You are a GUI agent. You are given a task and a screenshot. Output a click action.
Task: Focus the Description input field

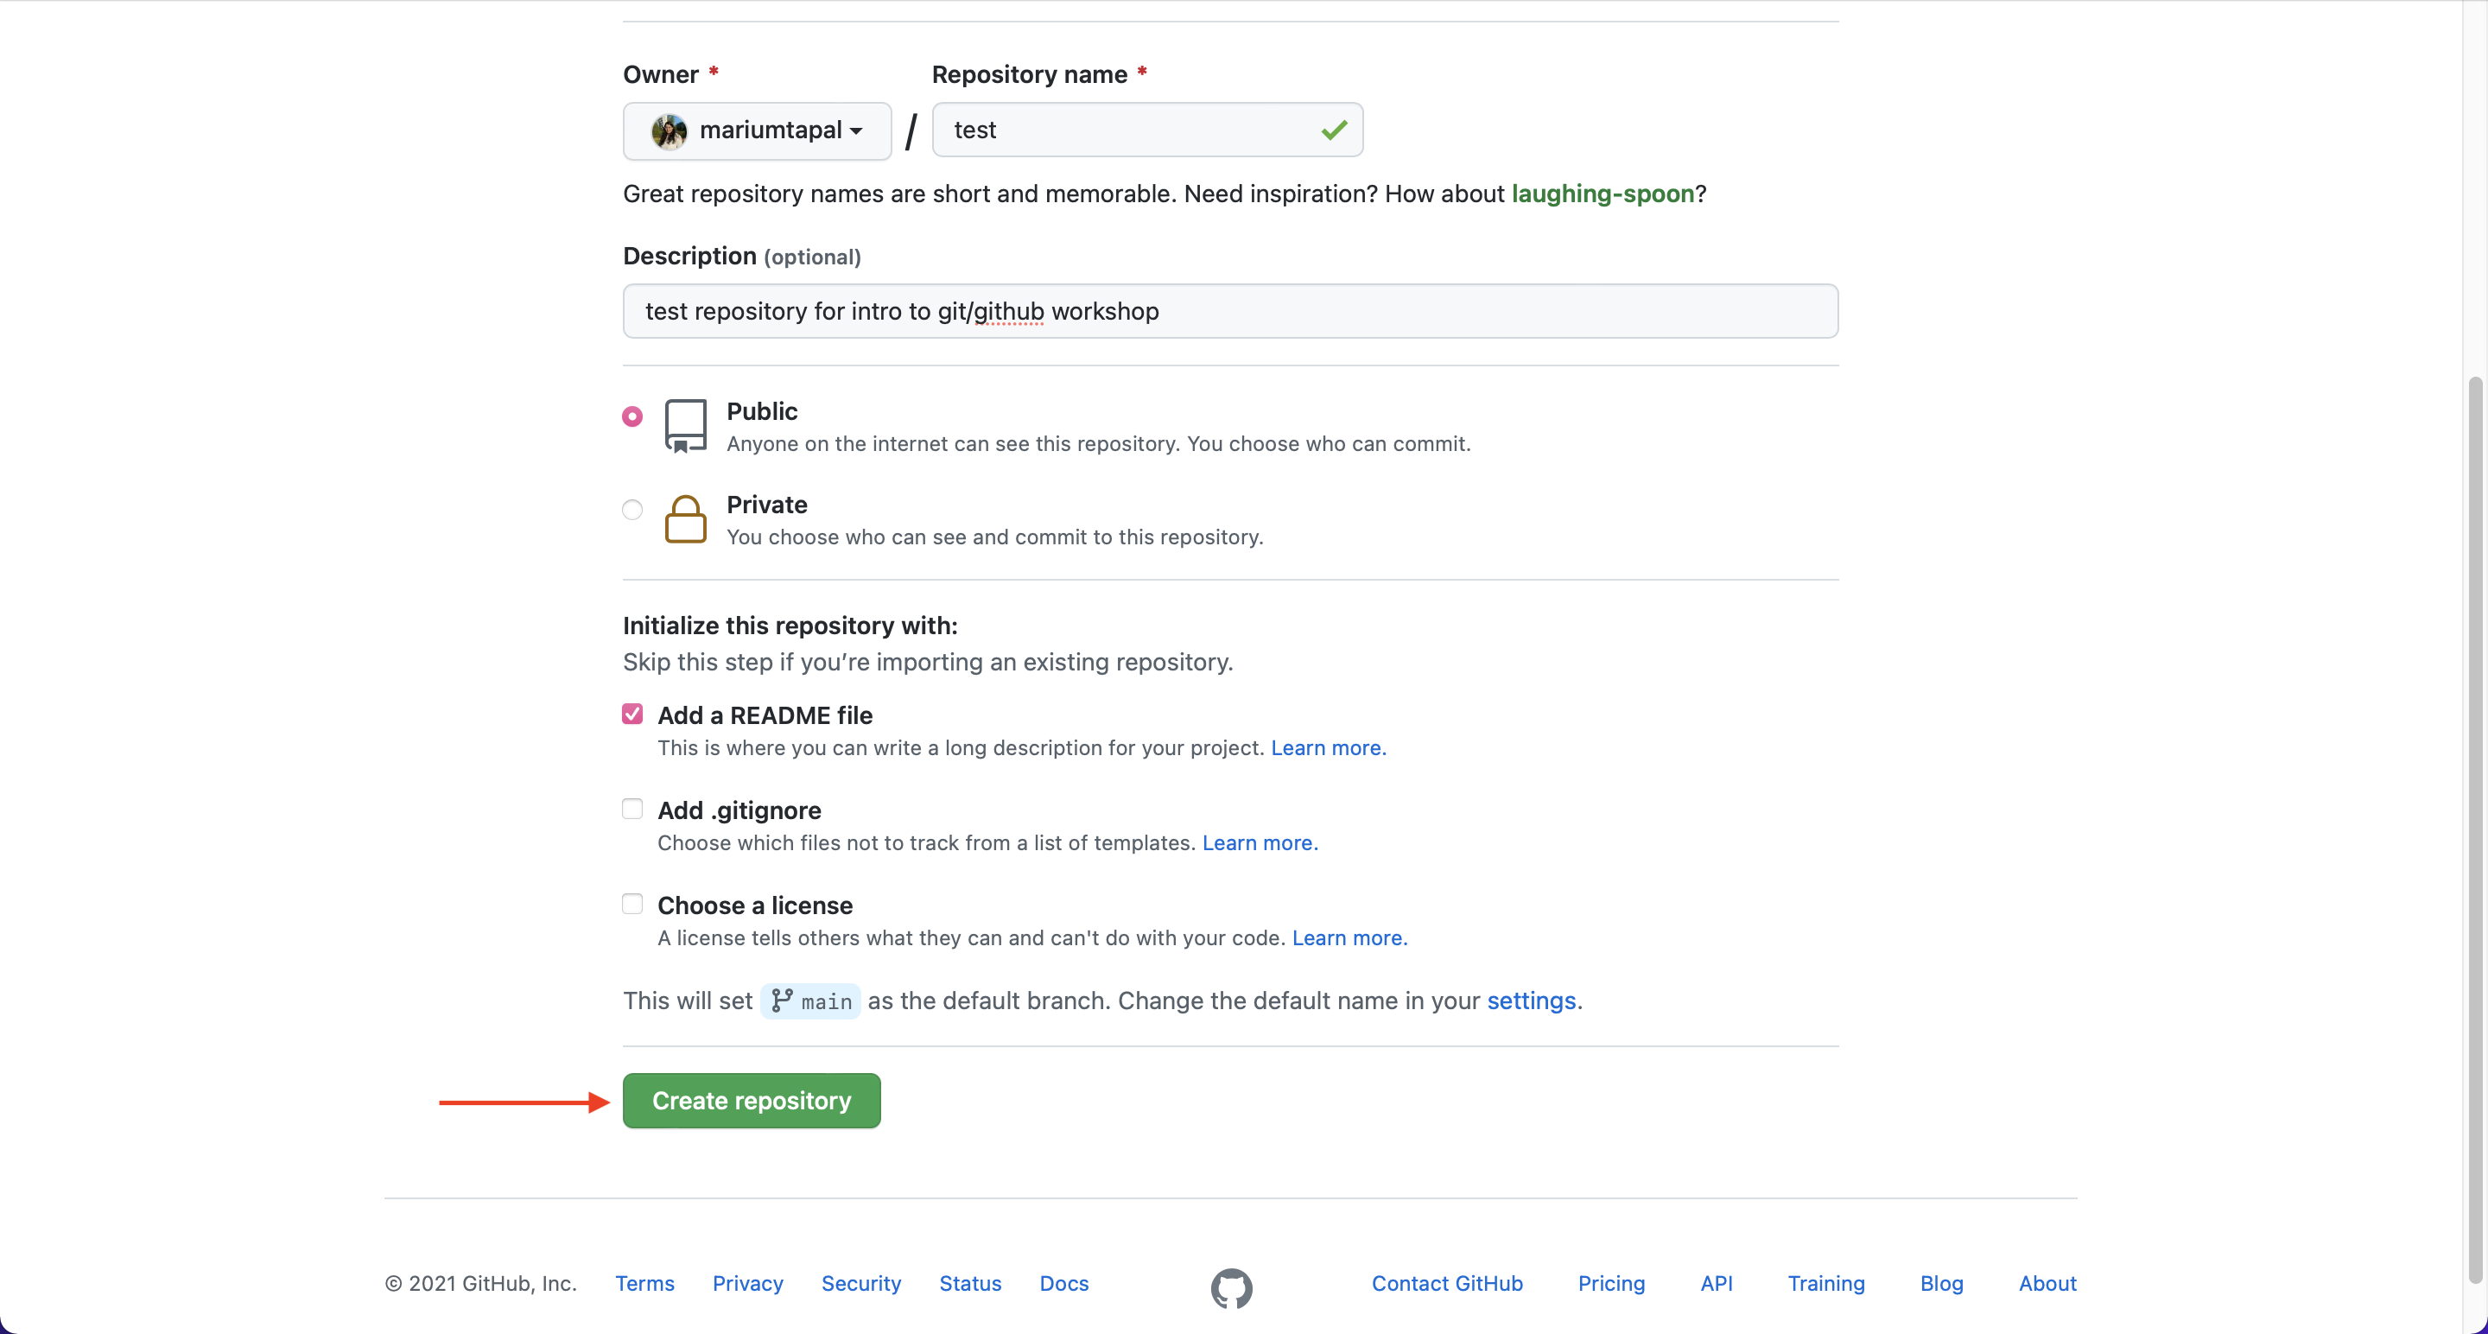point(1230,311)
